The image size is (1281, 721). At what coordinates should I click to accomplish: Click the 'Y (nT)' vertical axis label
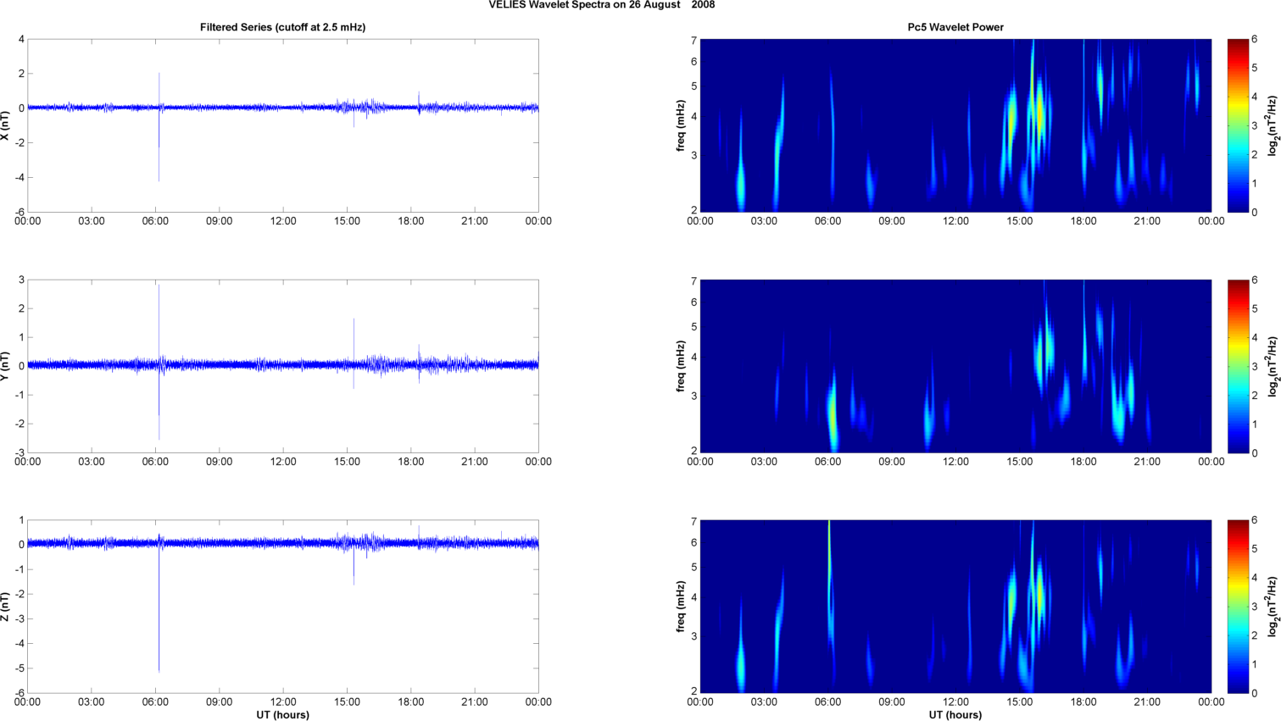pyautogui.click(x=6, y=366)
